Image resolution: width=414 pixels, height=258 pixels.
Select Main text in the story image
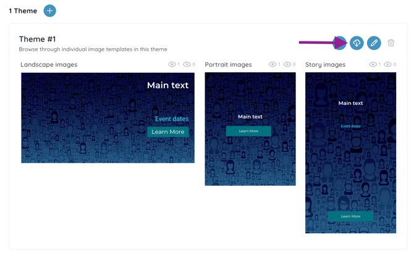tap(350, 103)
